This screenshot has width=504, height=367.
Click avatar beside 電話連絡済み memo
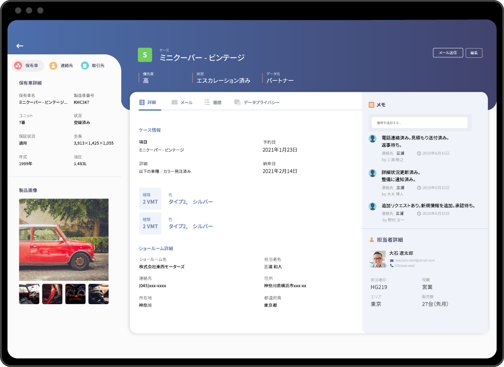coord(373,139)
